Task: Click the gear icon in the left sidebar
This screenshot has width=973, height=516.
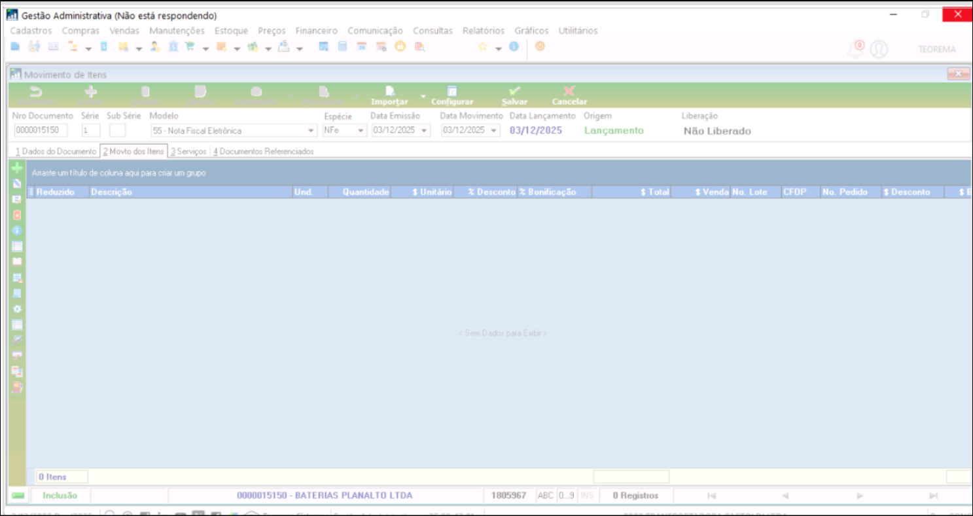Action: [17, 309]
